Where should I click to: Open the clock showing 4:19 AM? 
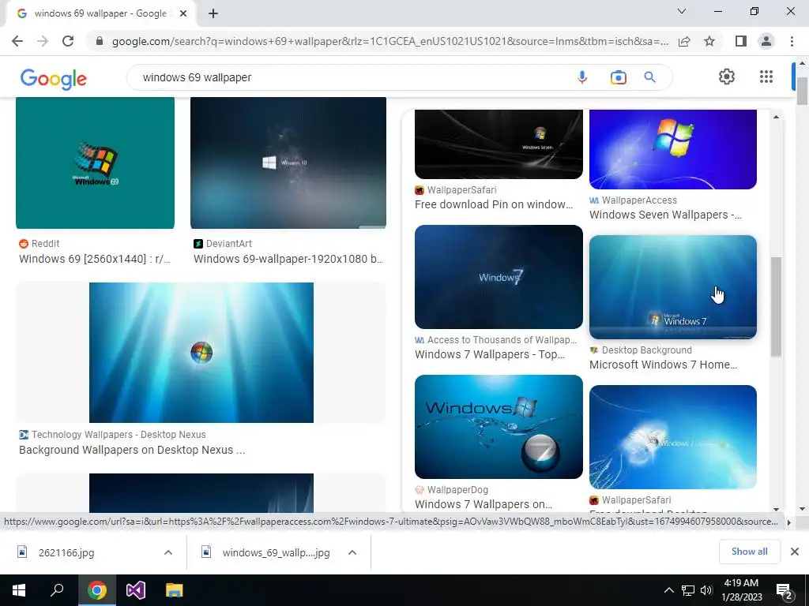741,590
